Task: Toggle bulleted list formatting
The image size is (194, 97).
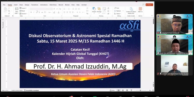Action: click(x=65, y=9)
